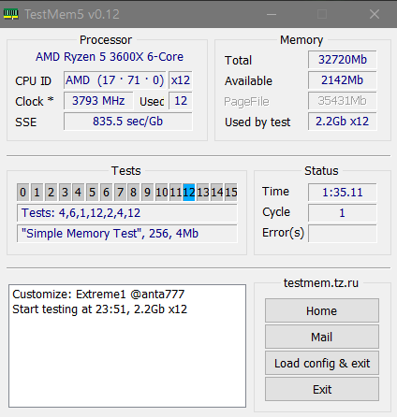Click the empty Error(s) field

343,234
